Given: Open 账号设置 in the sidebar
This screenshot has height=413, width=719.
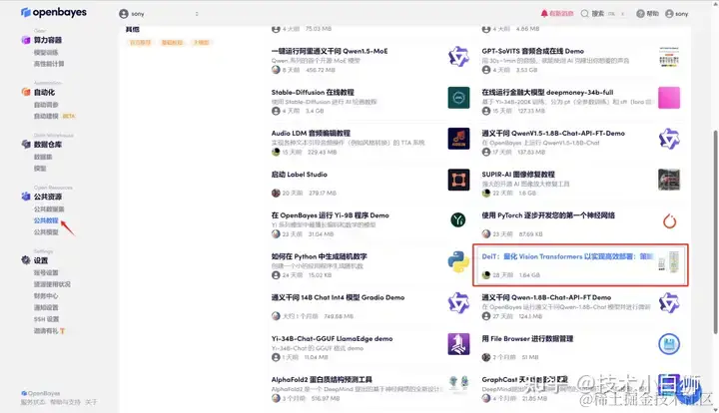Looking at the screenshot, I should pos(46,272).
